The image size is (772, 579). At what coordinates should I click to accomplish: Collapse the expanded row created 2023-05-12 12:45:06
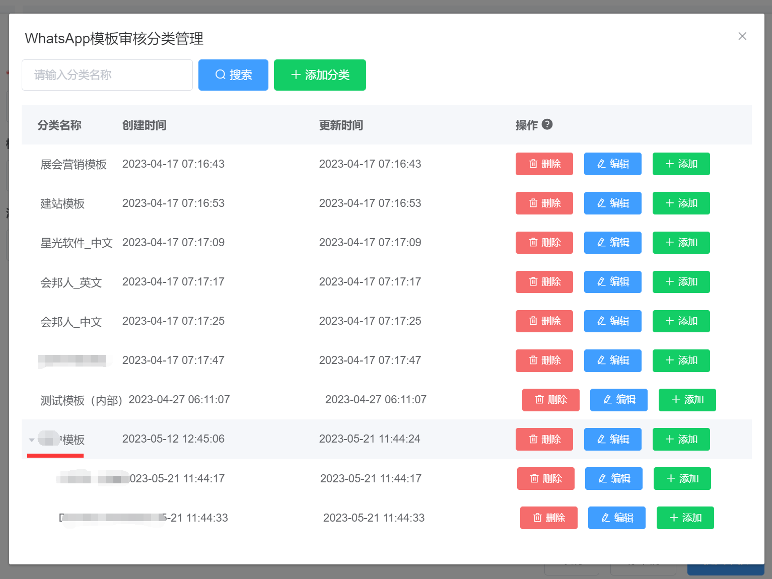tap(32, 440)
